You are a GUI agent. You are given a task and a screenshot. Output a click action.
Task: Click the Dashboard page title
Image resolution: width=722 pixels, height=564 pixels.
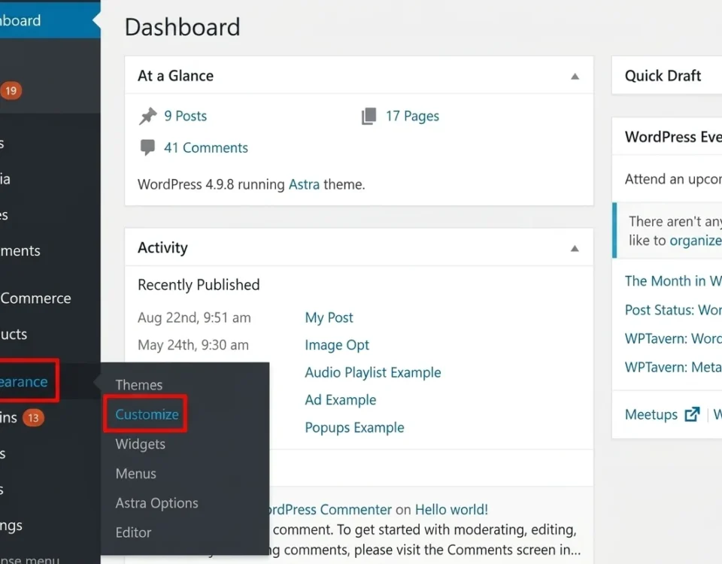(182, 27)
